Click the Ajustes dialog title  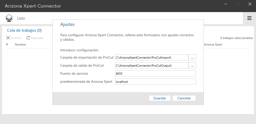click(x=67, y=24)
